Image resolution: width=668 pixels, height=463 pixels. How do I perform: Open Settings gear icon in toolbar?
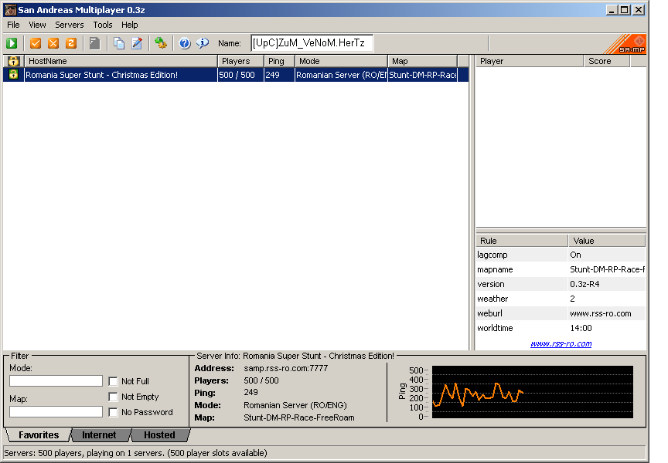(x=161, y=43)
